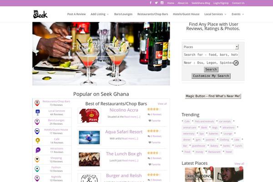Select the Pets and Animals trending tag

click(204, 121)
